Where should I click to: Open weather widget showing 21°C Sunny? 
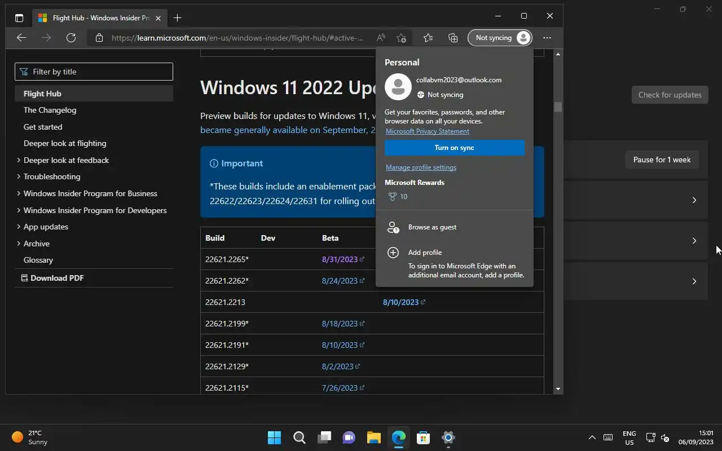[30, 437]
